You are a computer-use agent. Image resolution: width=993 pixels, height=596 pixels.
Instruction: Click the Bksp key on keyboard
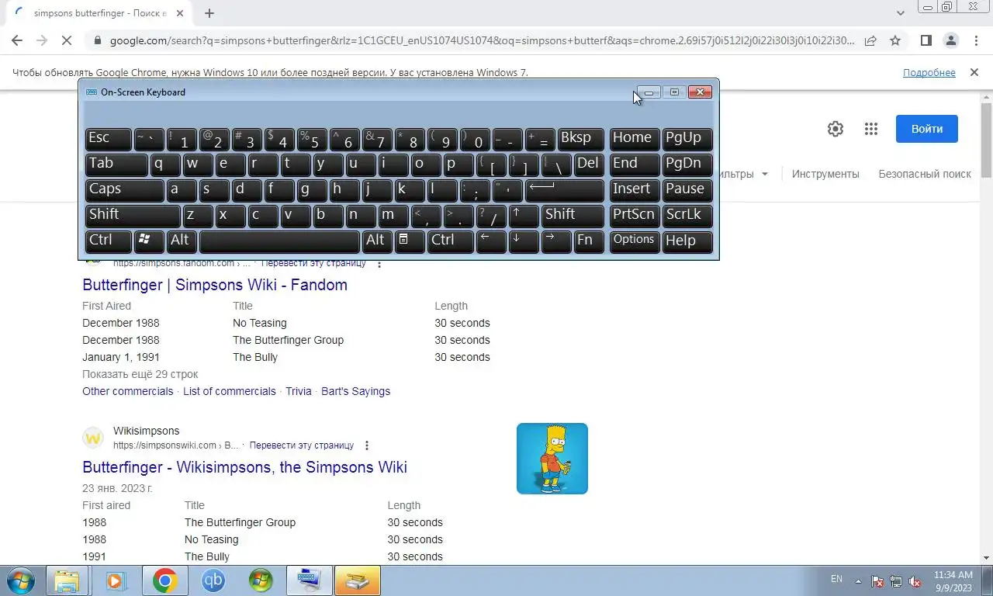(x=581, y=138)
